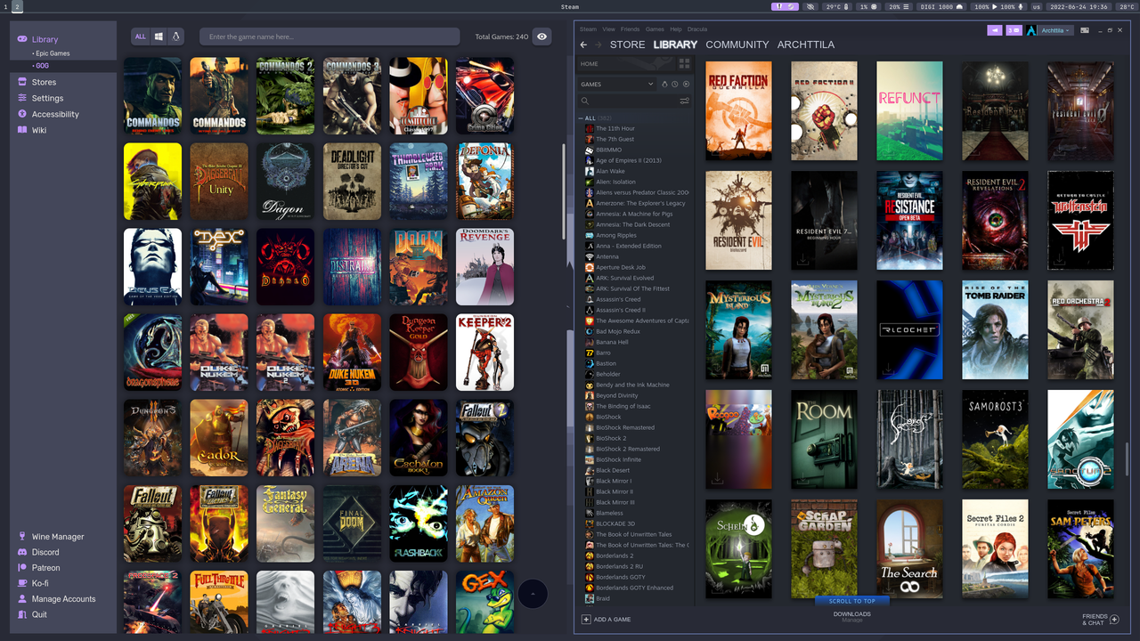
Task: Click the Heroic game name search field
Action: coord(330,37)
